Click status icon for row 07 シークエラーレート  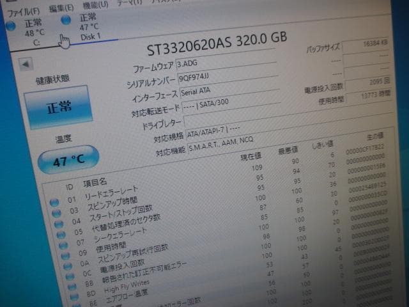(63, 245)
